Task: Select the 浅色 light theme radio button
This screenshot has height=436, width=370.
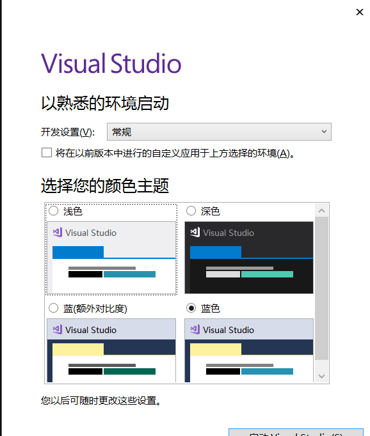Action: pyautogui.click(x=54, y=211)
